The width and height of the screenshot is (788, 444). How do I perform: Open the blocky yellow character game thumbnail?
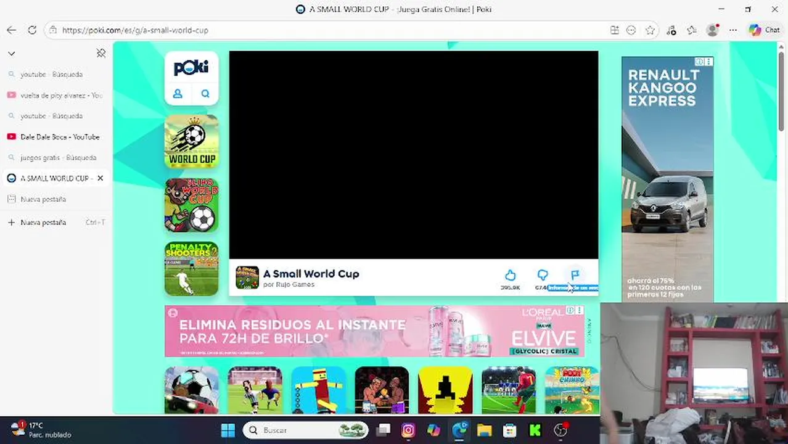coord(318,390)
